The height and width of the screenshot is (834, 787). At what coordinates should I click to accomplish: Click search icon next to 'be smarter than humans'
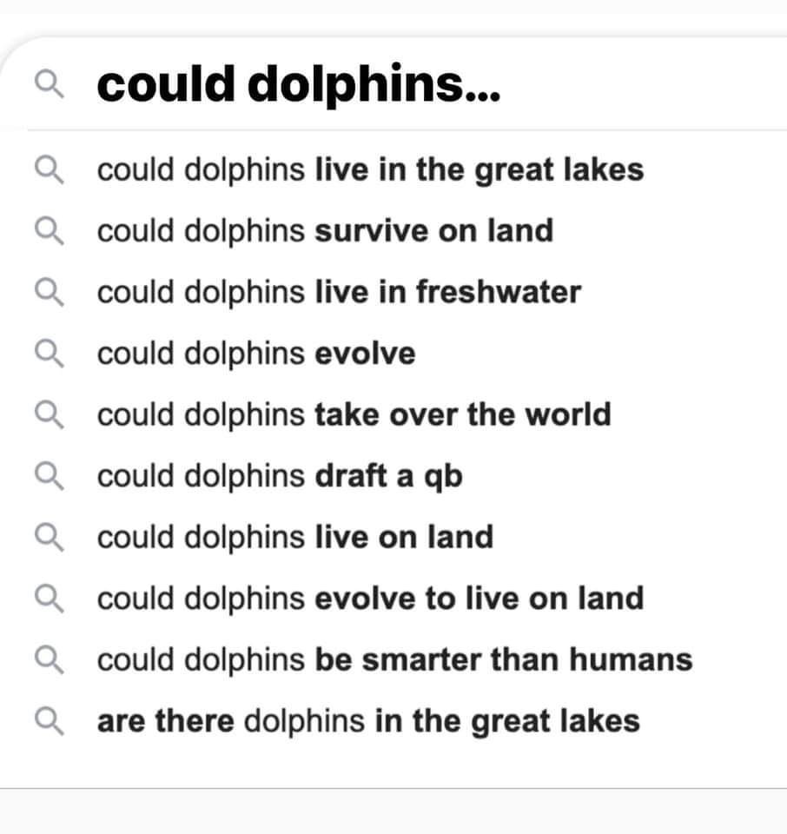[48, 660]
